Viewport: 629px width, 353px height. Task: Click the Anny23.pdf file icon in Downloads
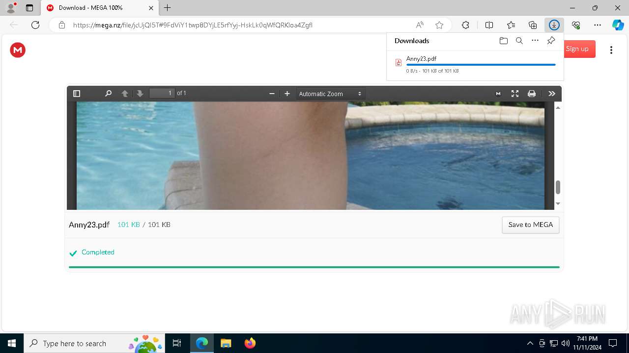click(399, 63)
